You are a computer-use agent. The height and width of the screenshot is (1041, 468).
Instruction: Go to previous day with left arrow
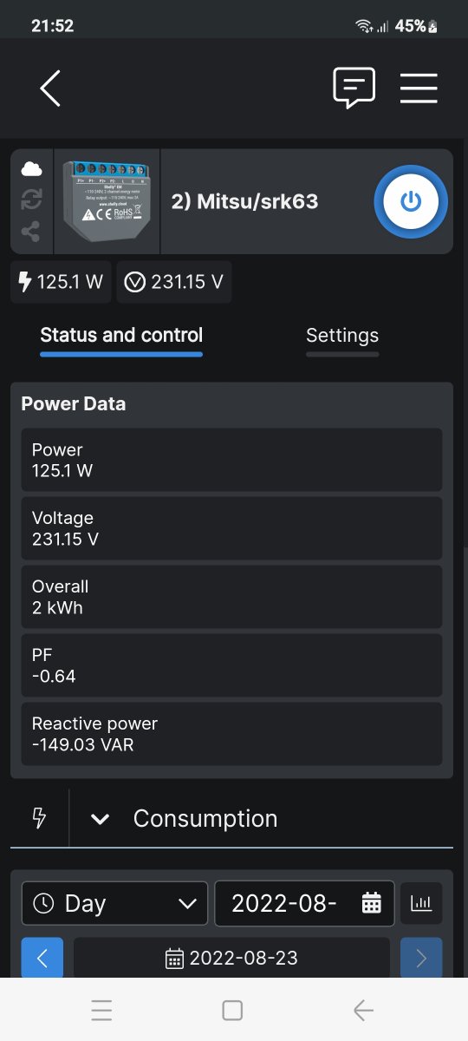[42, 958]
